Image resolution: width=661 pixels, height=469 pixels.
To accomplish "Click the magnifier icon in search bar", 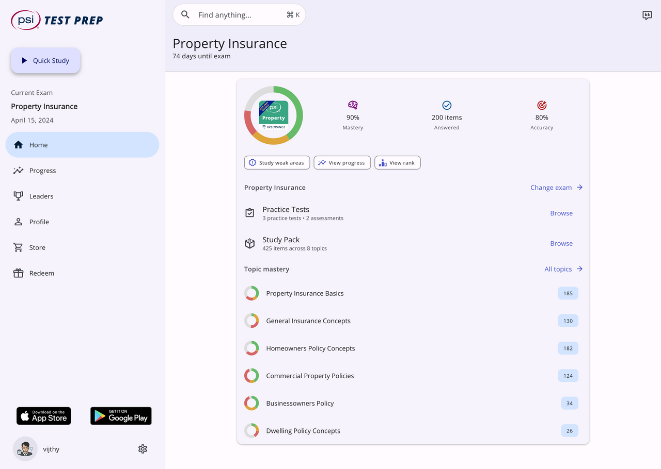I will click(185, 15).
